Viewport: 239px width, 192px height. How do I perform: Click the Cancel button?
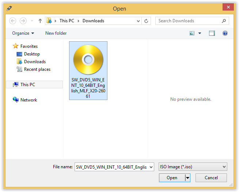point(211,178)
